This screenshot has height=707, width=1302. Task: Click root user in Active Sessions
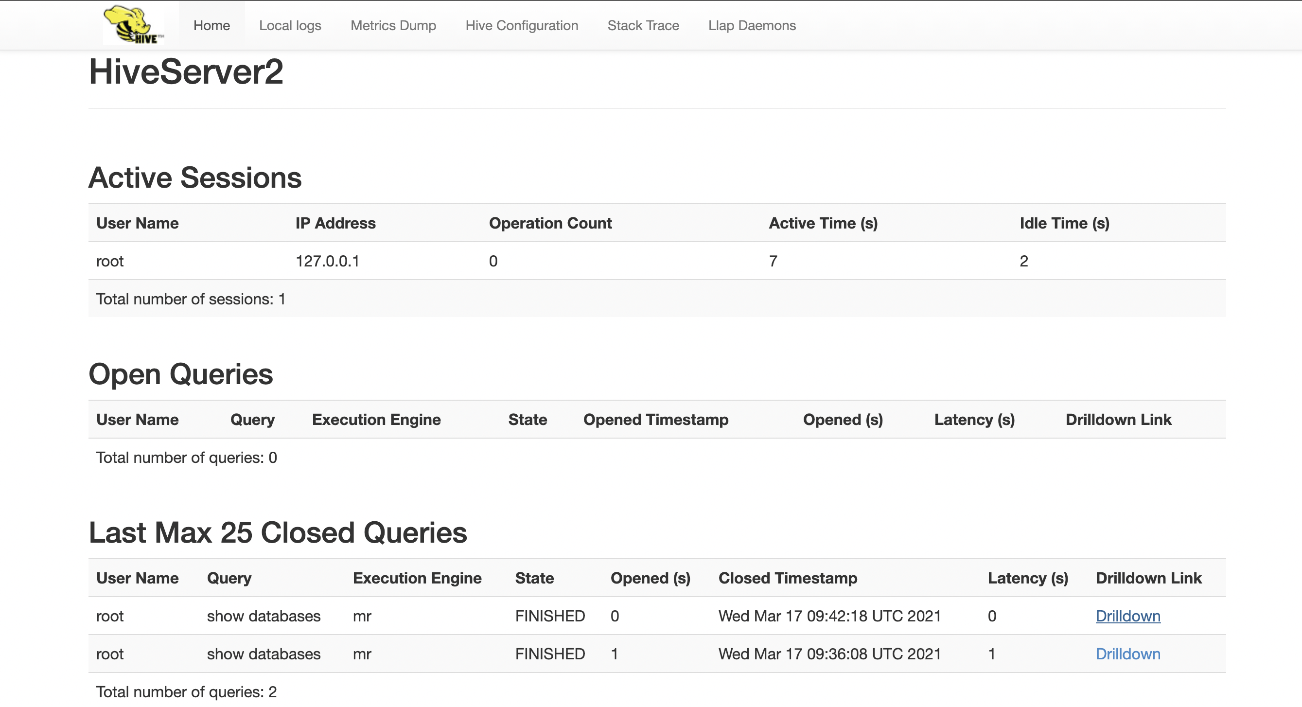[x=110, y=261]
